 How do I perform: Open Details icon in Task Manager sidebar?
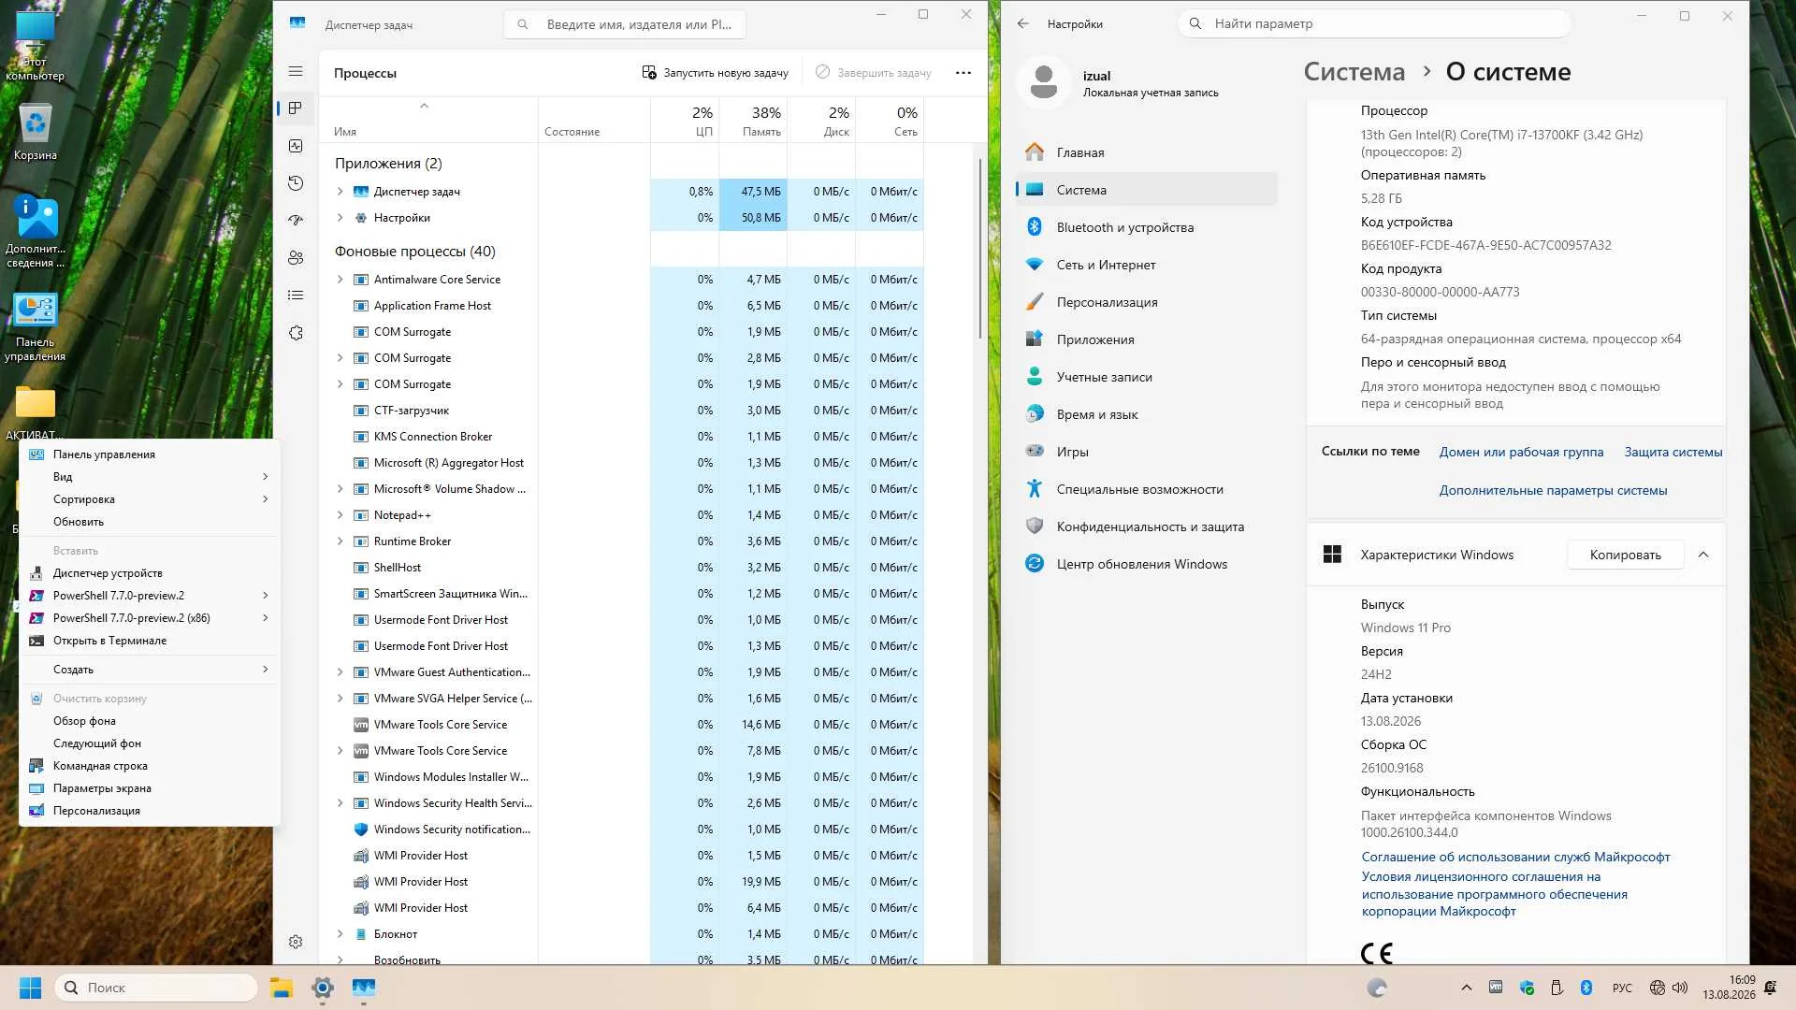point(296,296)
